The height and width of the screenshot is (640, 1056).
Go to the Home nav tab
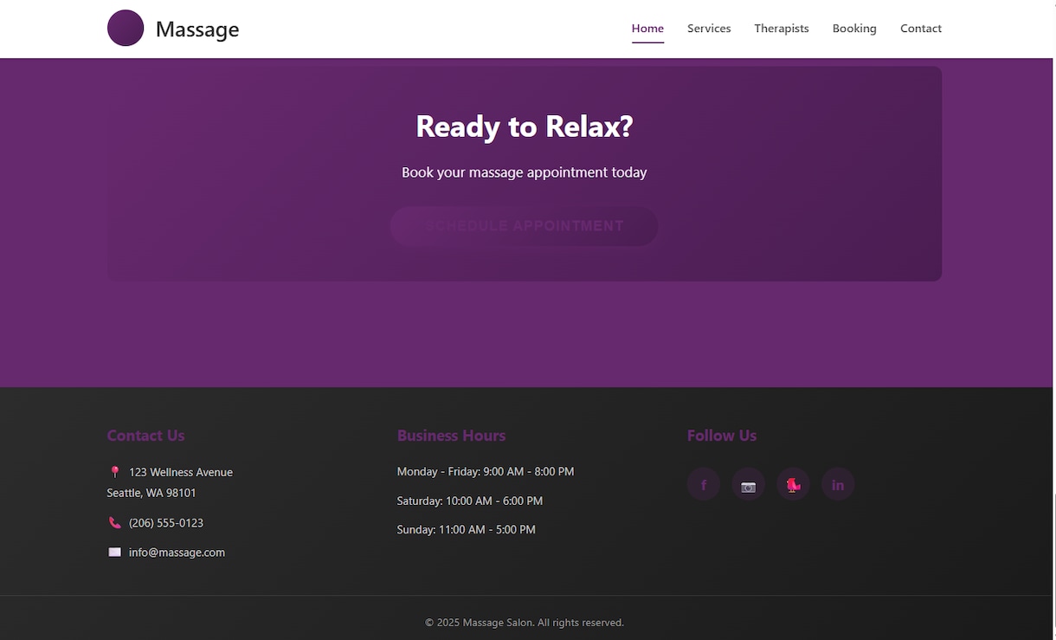pyautogui.click(x=647, y=29)
